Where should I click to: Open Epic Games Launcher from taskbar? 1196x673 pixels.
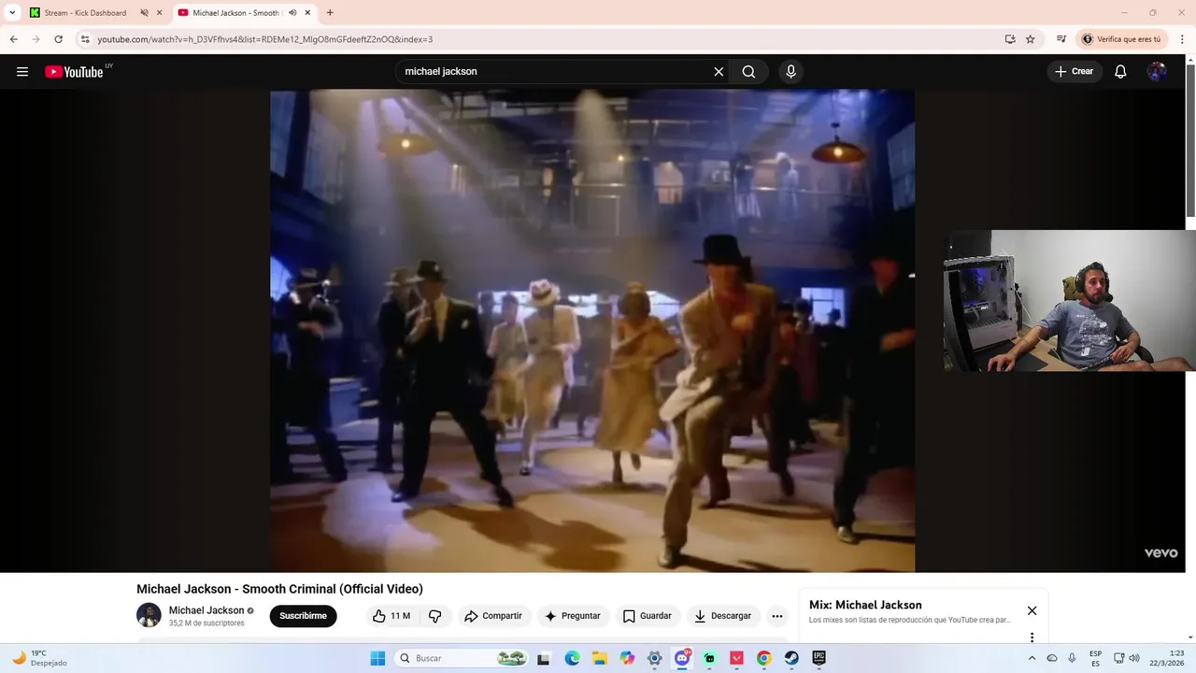click(x=819, y=658)
